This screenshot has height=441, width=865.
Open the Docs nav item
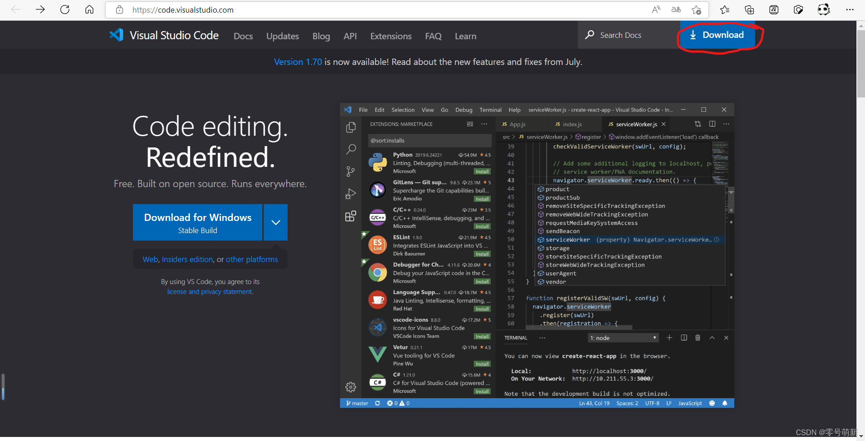click(243, 36)
